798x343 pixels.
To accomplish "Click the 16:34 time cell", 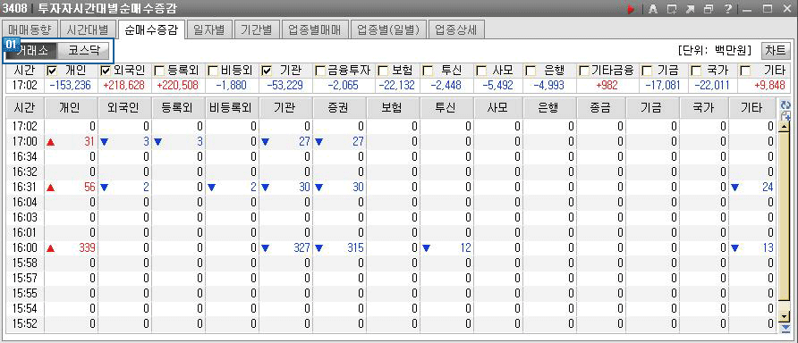I will coord(24,156).
